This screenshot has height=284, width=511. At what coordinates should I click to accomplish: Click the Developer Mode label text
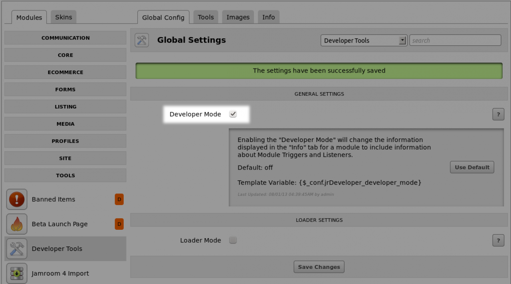click(195, 114)
